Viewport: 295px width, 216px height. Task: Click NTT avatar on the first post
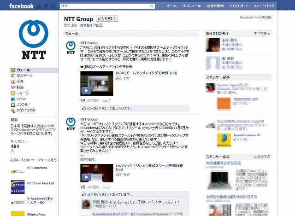click(71, 48)
